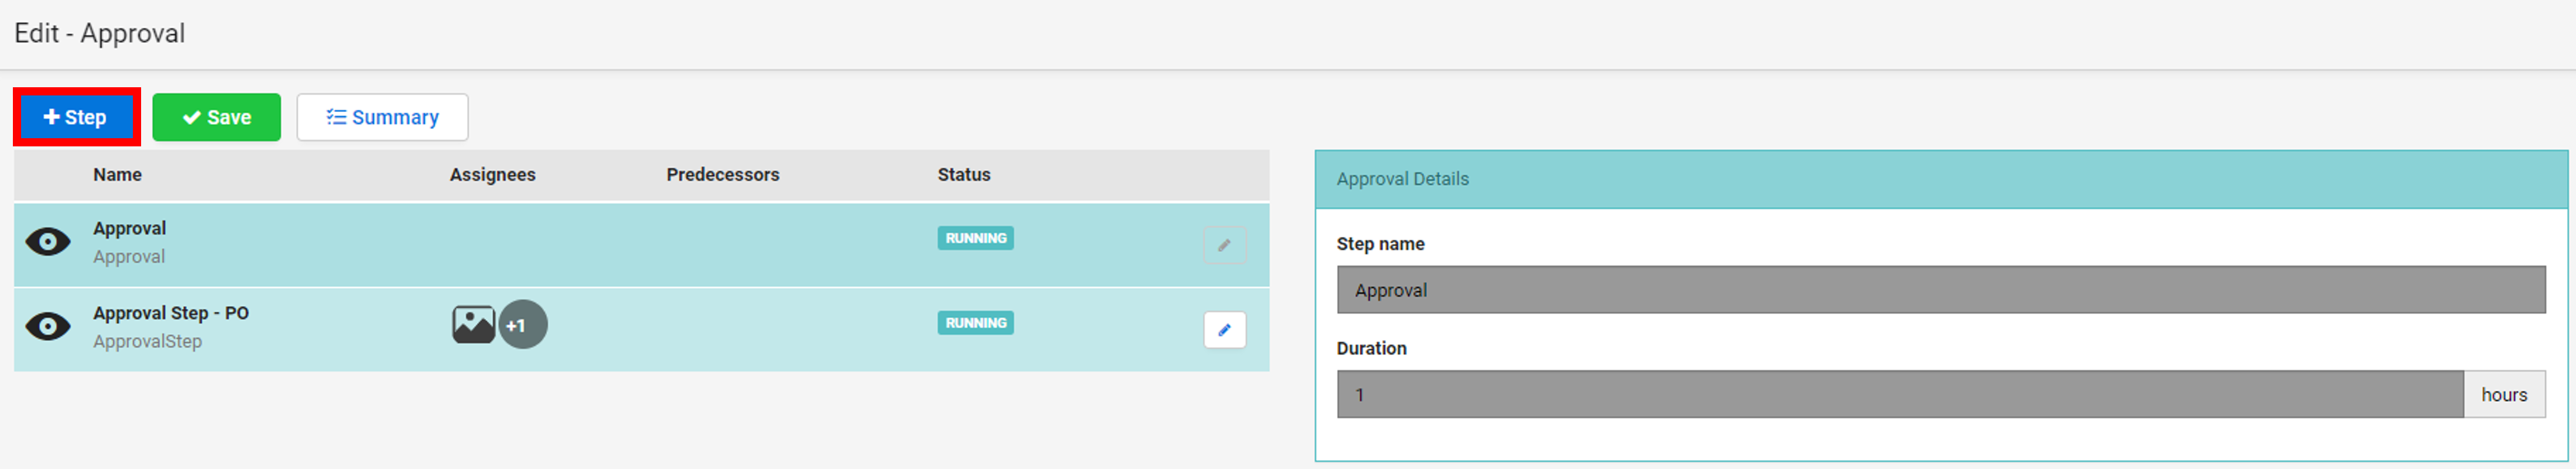Open the Summary view

pyautogui.click(x=382, y=117)
